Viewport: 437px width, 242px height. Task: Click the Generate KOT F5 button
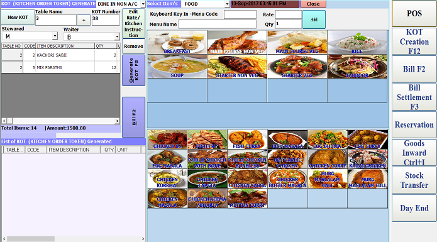pyautogui.click(x=133, y=70)
